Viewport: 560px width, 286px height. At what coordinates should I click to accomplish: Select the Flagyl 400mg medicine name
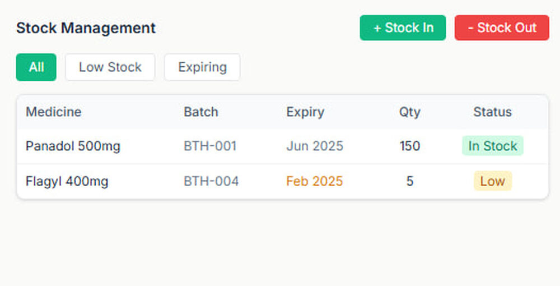click(67, 182)
